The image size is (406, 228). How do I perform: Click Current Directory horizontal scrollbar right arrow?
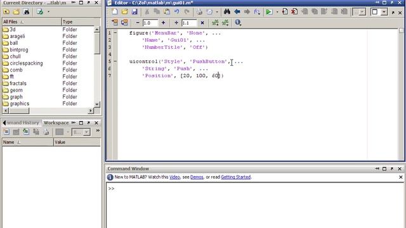(90, 111)
